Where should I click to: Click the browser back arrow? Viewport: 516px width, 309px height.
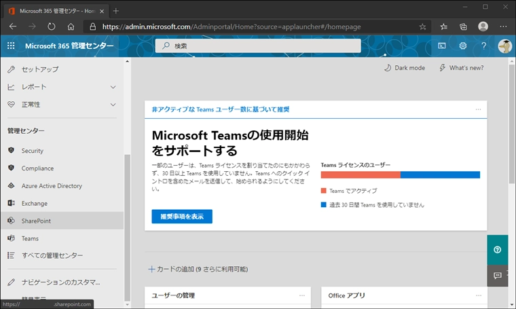click(13, 26)
